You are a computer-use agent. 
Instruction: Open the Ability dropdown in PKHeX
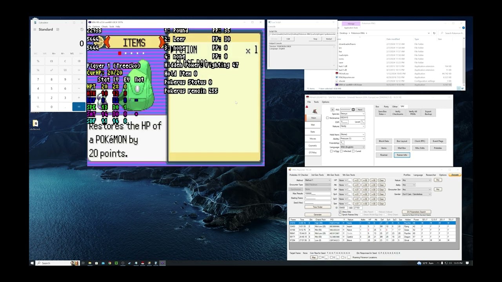tap(352, 139)
